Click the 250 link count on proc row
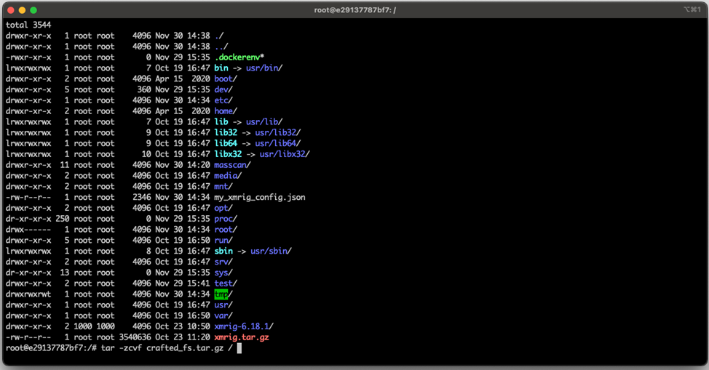This screenshot has height=370, width=709. coord(63,219)
